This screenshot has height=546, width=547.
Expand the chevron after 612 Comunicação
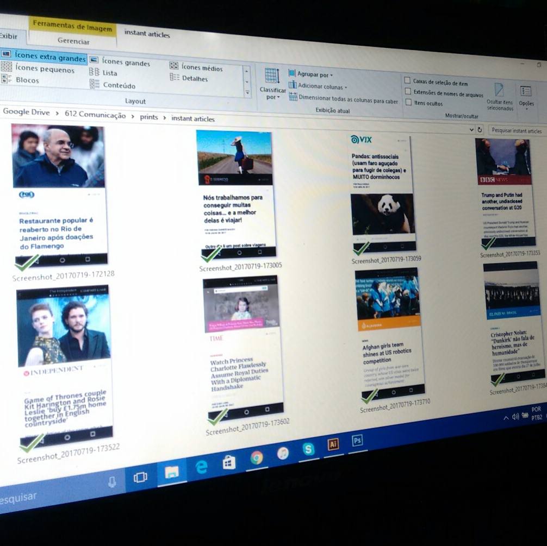pyautogui.click(x=133, y=116)
